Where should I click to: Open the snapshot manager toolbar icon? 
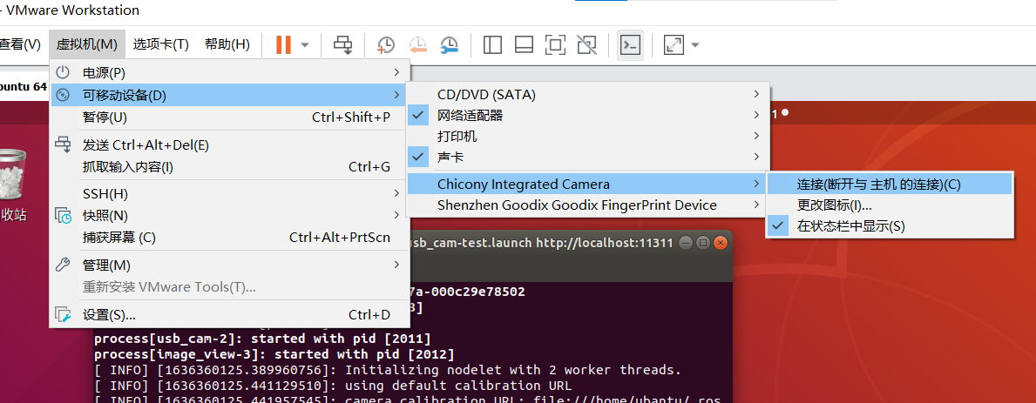(x=450, y=45)
